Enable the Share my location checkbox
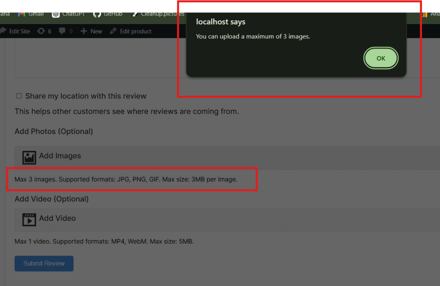This screenshot has width=440, height=286. tap(19, 96)
